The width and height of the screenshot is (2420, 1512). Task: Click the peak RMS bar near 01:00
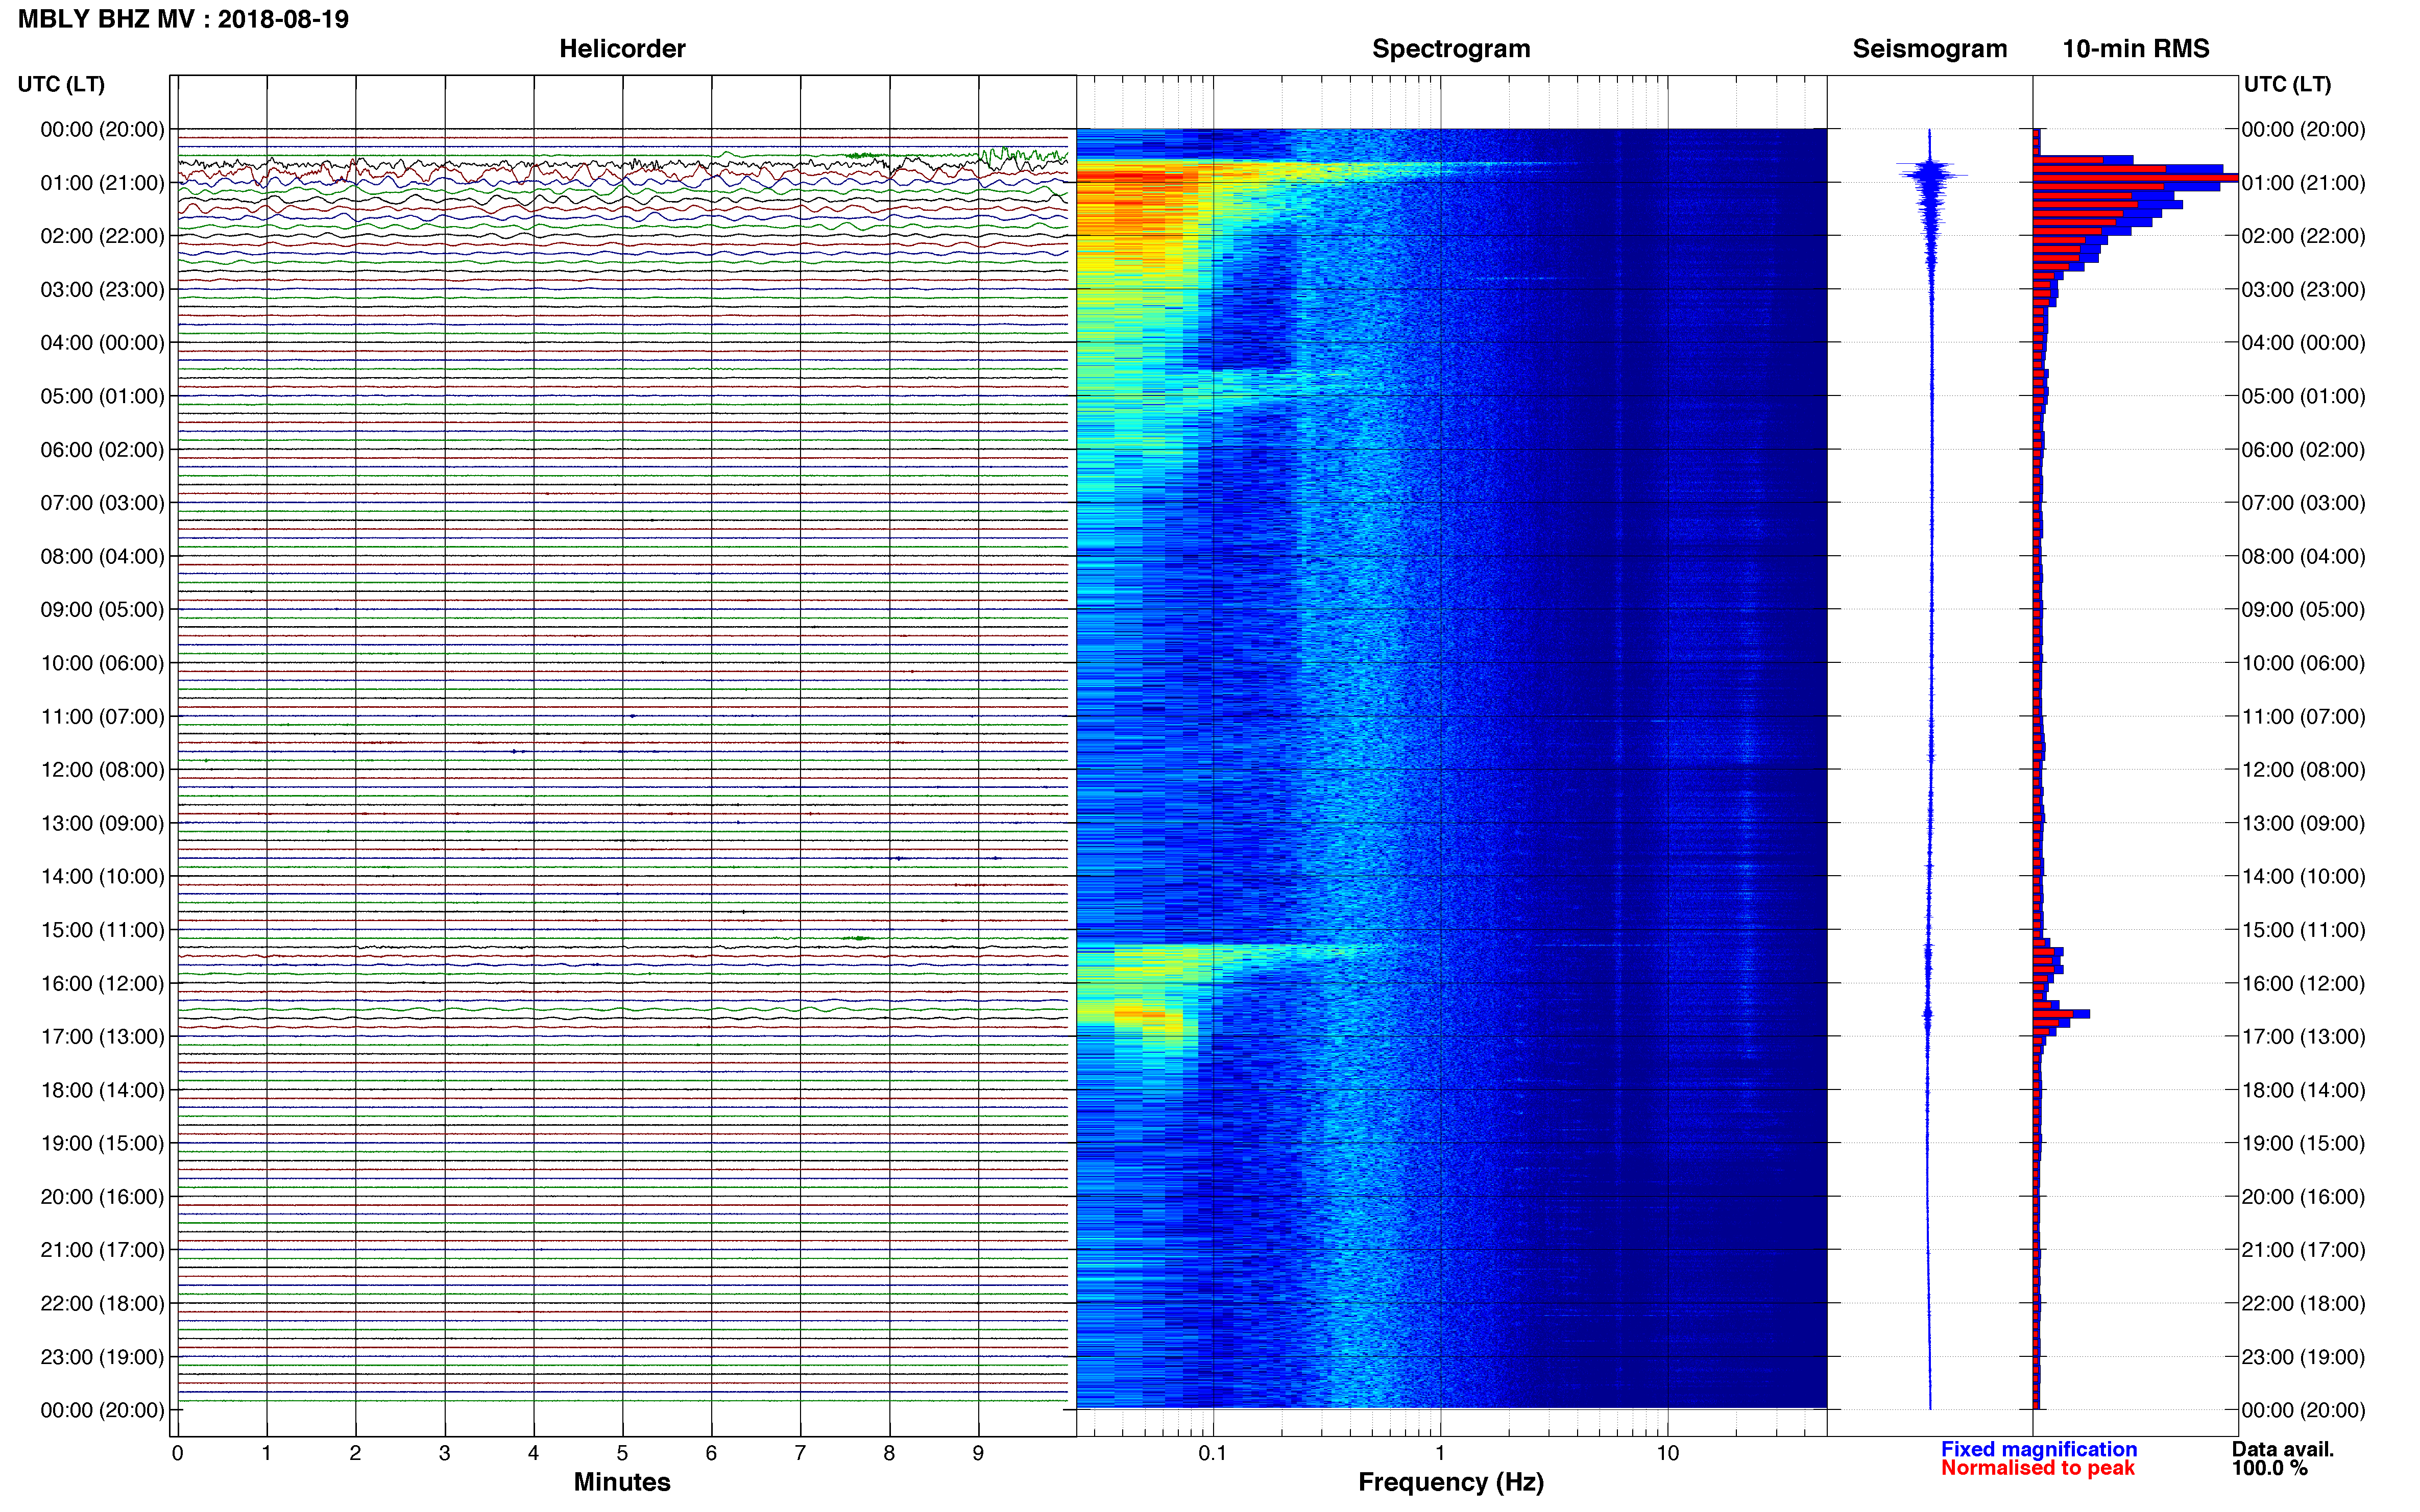click(x=2135, y=178)
